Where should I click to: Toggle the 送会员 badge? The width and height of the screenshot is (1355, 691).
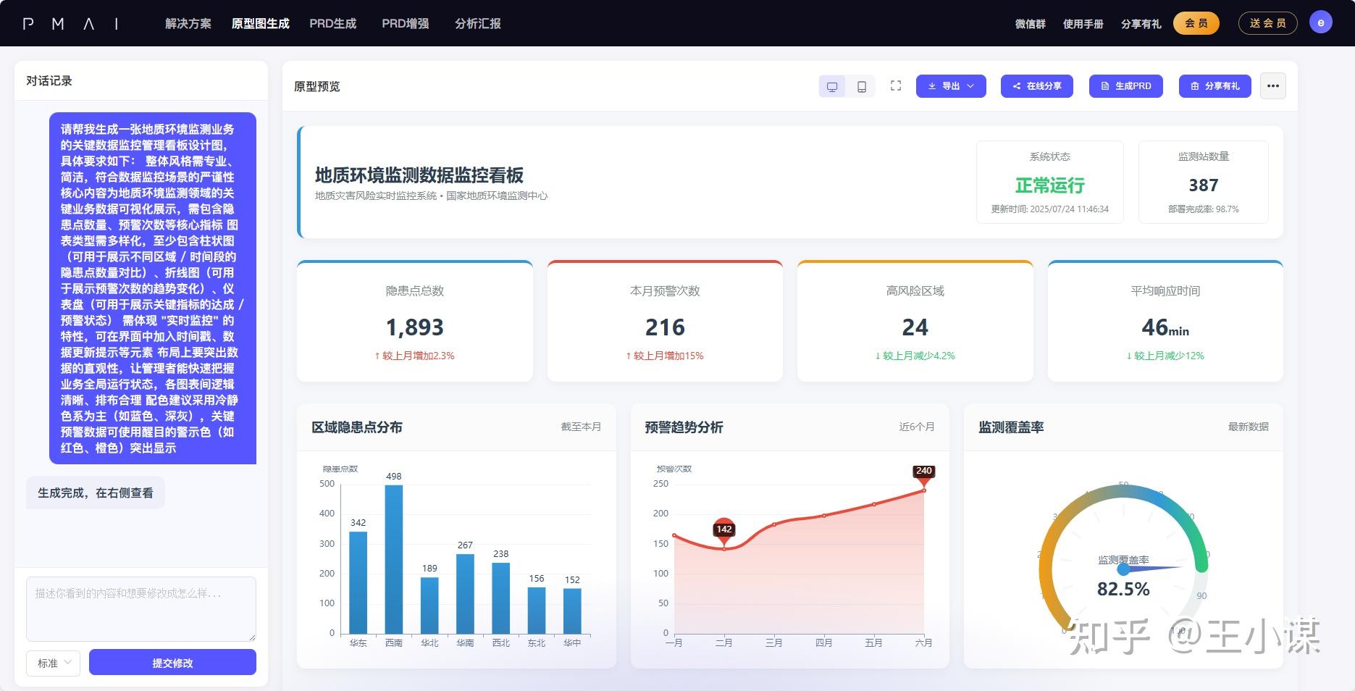[x=1267, y=22]
